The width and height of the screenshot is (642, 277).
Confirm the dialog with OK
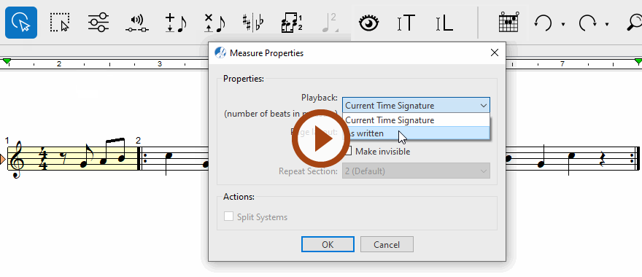click(328, 245)
